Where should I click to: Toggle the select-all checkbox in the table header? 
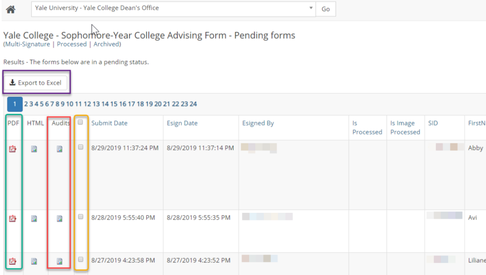pyautogui.click(x=80, y=122)
